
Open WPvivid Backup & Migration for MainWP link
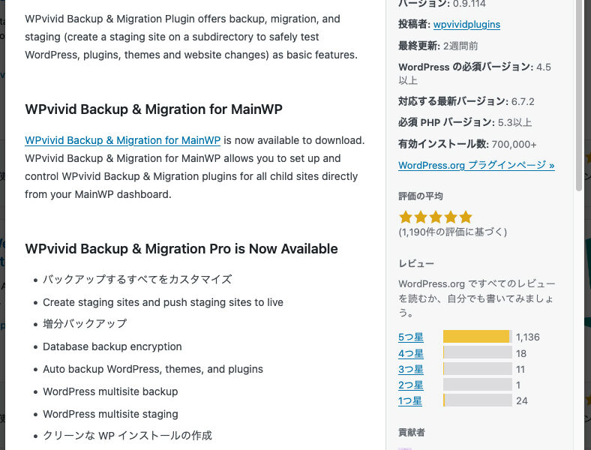click(122, 140)
